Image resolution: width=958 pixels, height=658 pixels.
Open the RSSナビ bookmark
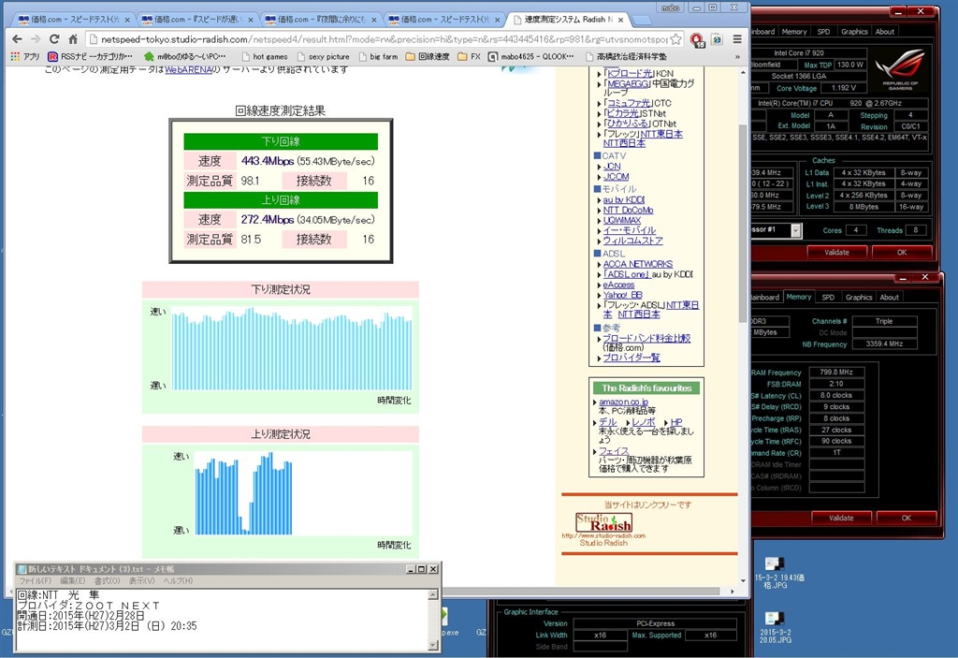(x=91, y=56)
